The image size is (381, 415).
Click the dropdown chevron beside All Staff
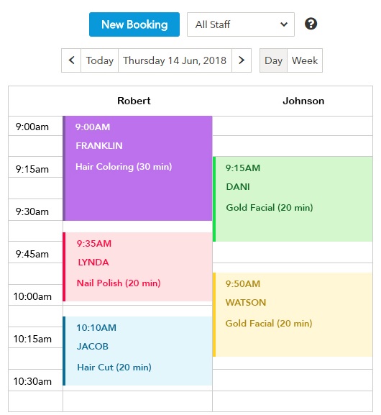tap(284, 24)
